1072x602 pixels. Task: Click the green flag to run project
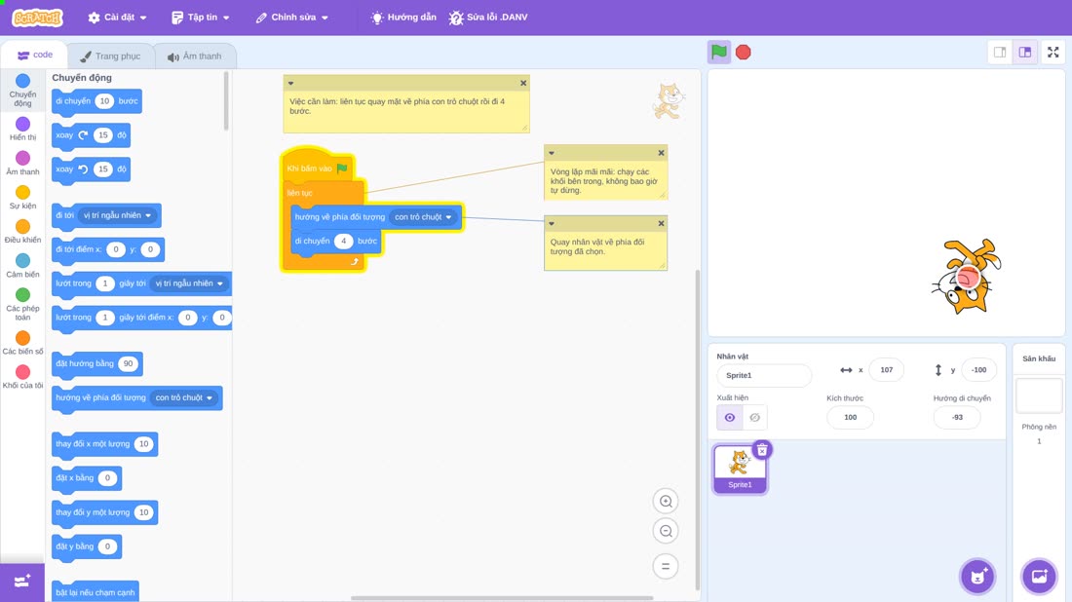[x=718, y=52]
